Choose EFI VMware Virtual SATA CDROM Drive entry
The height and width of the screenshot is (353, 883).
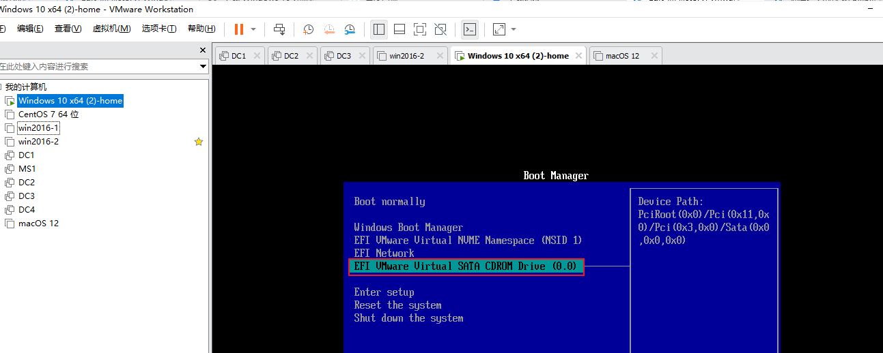[x=466, y=266]
